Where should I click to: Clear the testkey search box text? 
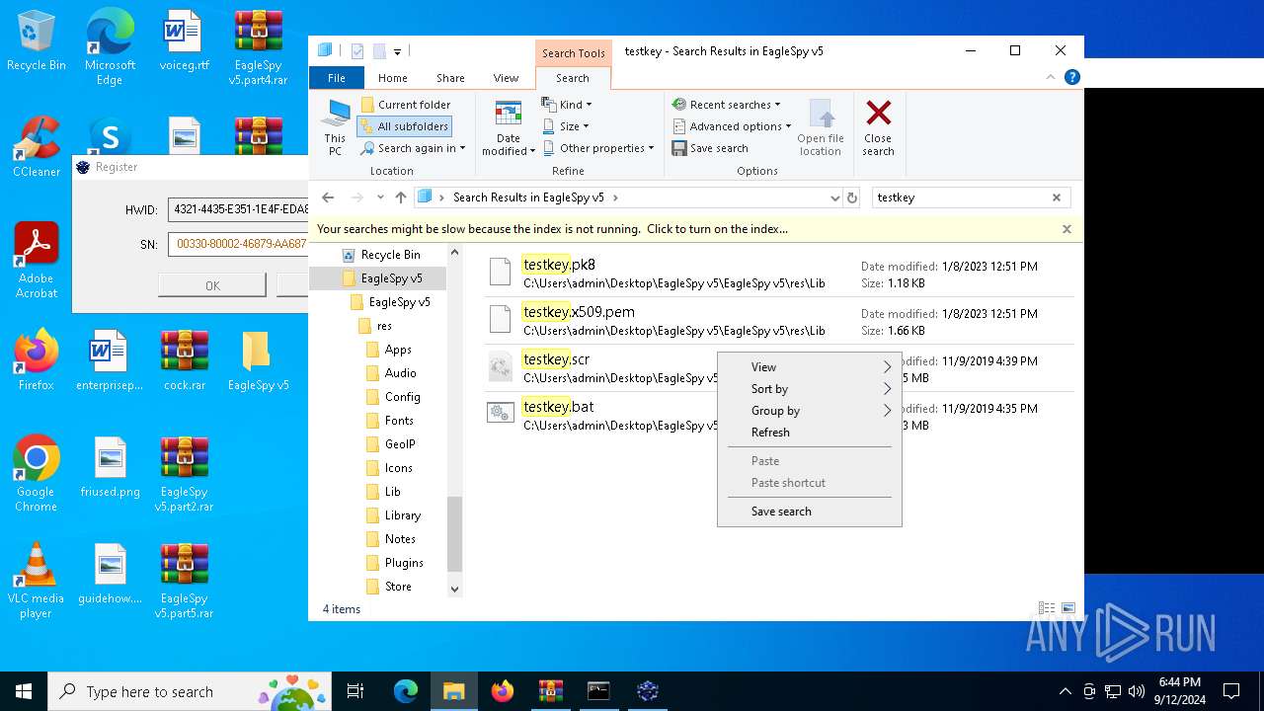pos(1057,197)
